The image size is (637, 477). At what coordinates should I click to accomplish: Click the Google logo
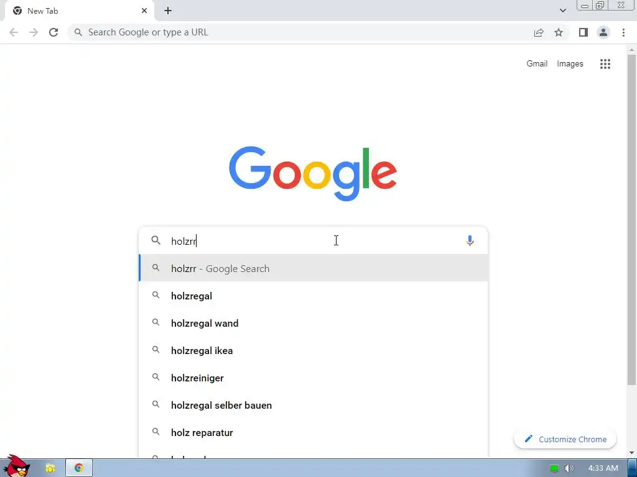pos(313,173)
